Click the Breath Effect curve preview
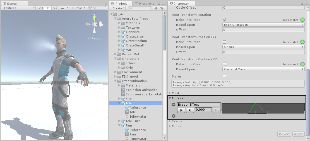Viewport: 310px width, 141px height. pos(263,108)
